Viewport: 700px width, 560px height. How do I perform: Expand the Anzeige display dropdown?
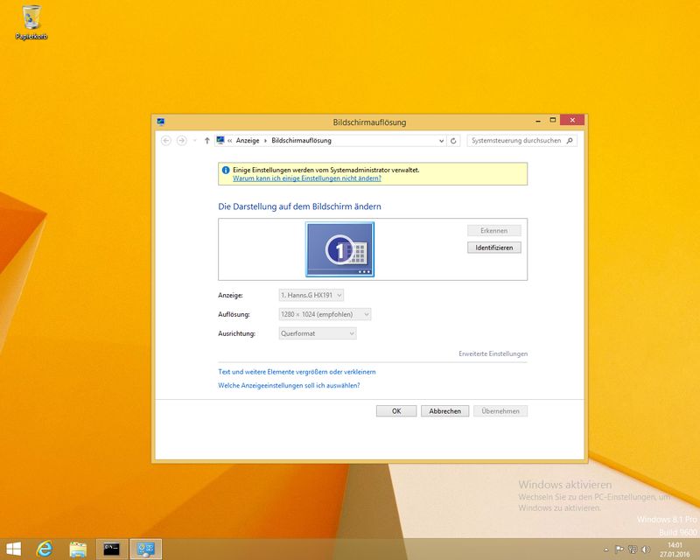click(x=311, y=295)
